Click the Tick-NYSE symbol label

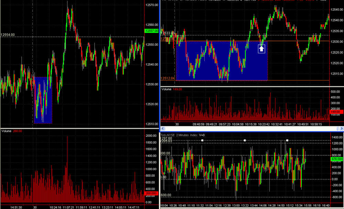pyautogui.click(x=168, y=135)
